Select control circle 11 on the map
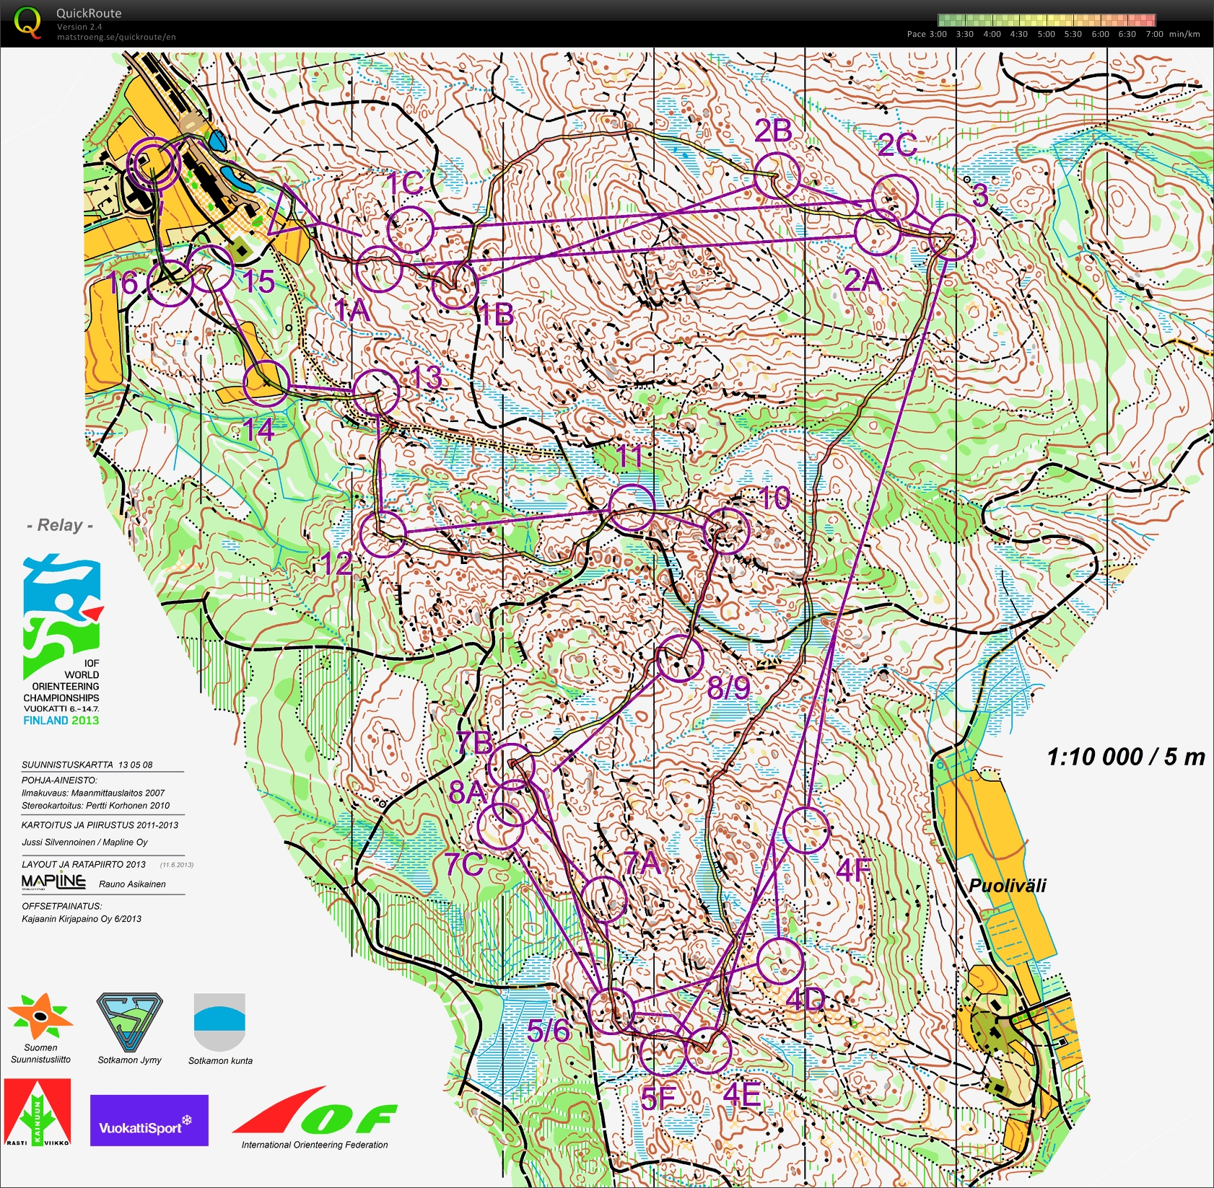The image size is (1214, 1188). pyautogui.click(x=632, y=508)
